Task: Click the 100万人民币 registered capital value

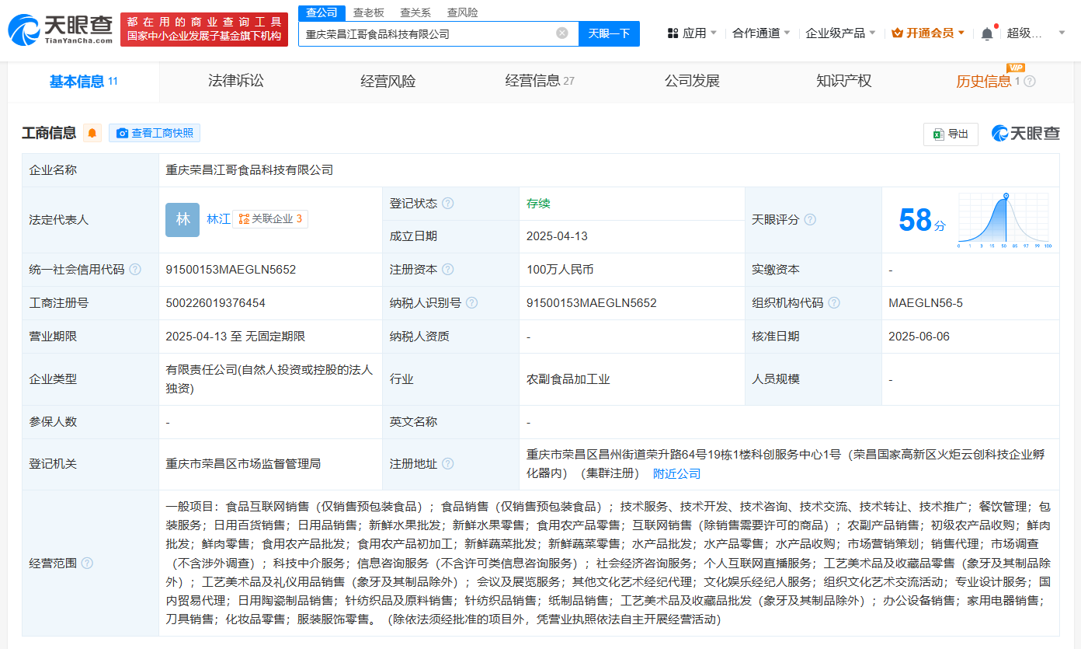Action: tap(559, 270)
